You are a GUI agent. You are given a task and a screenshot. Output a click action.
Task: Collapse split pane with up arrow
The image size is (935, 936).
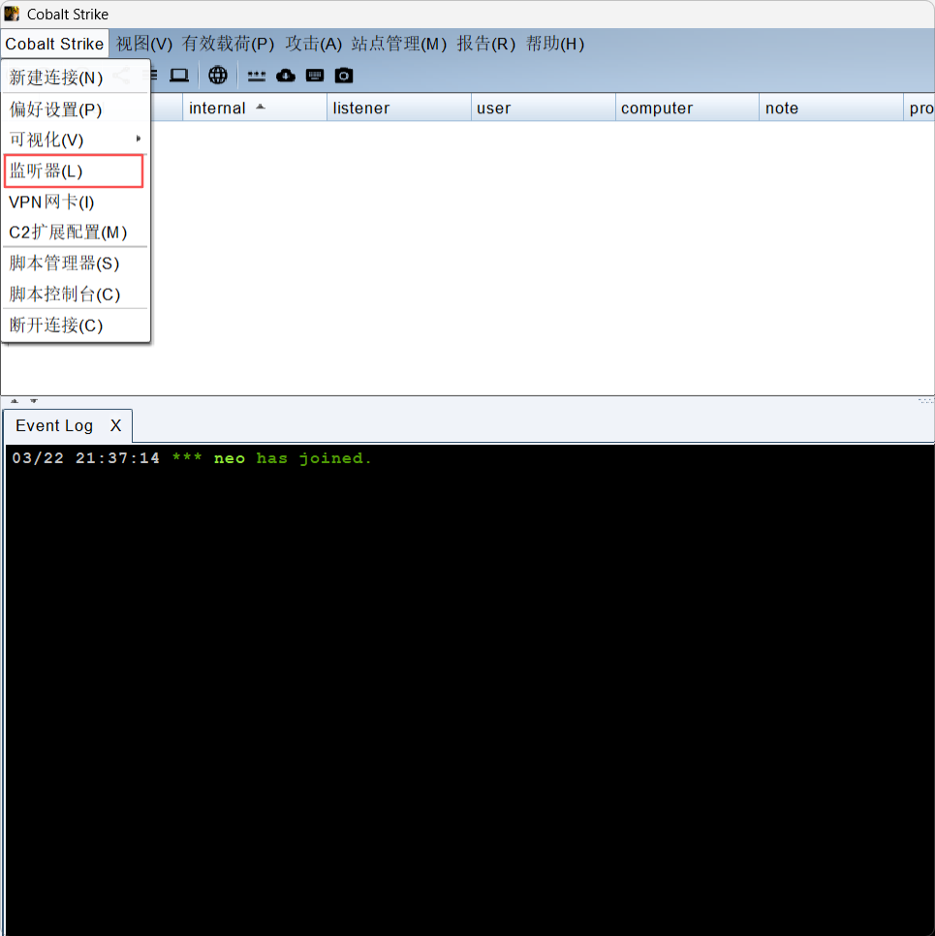click(x=15, y=401)
